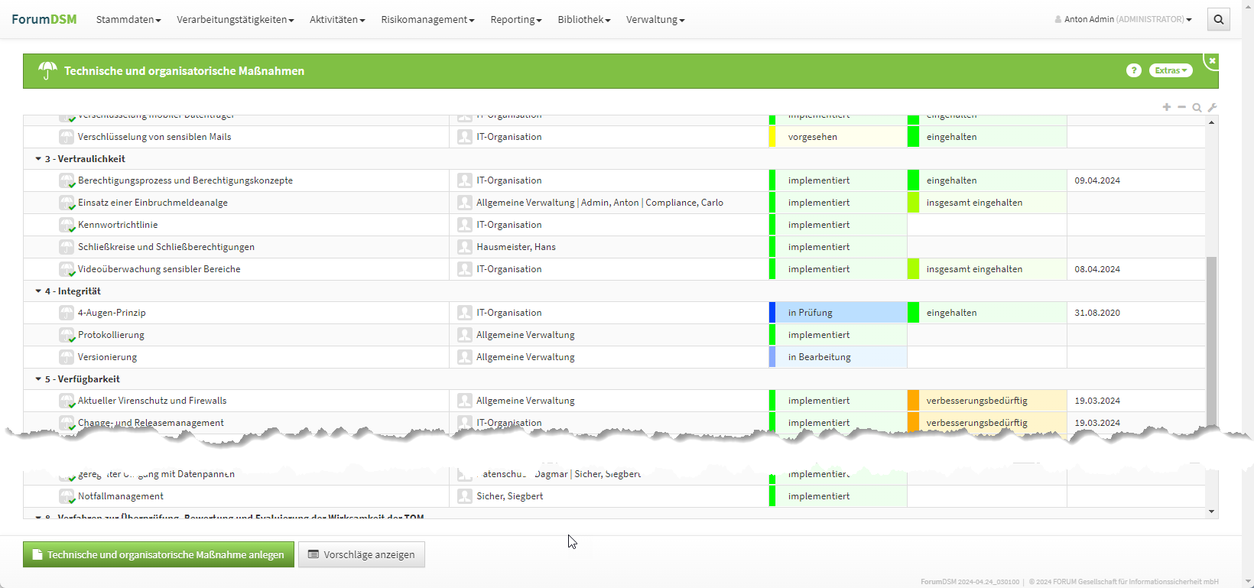The width and height of the screenshot is (1254, 588).
Task: Click the 'Vorschläge anzeigen' button
Action: [x=361, y=554]
